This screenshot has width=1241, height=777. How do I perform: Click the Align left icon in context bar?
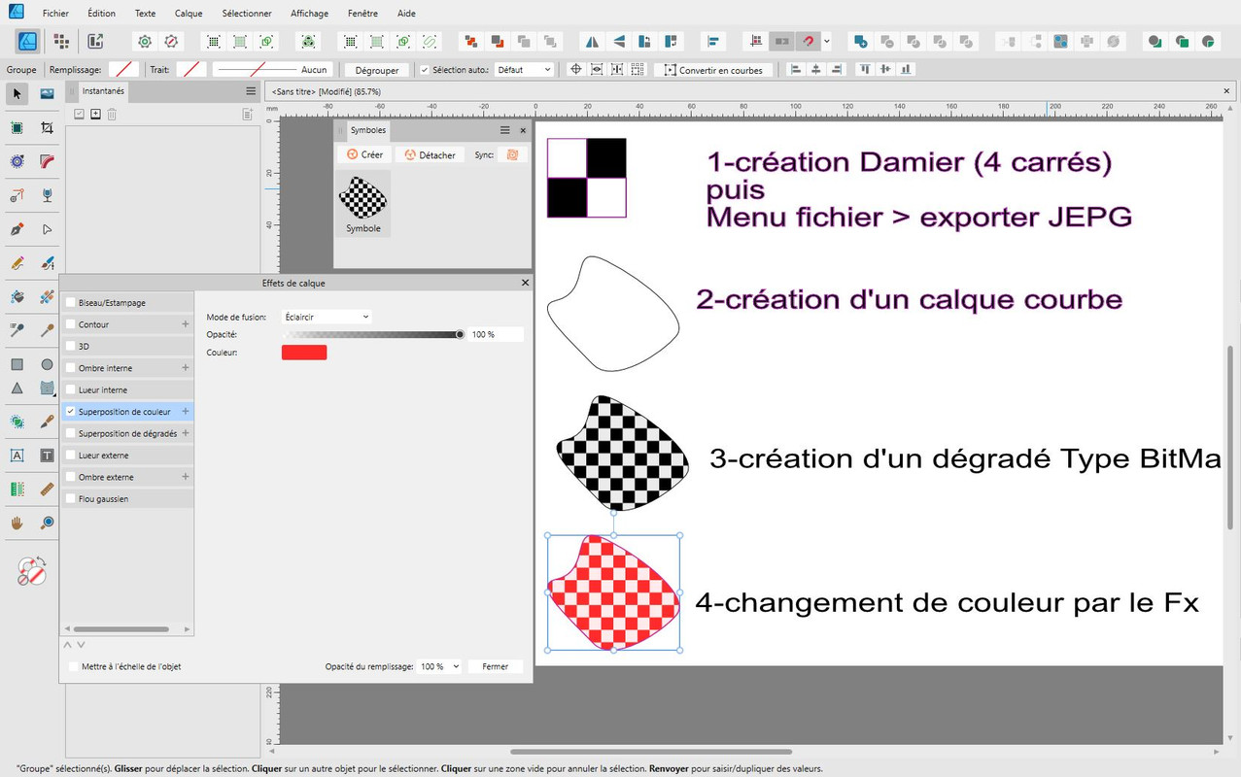tap(796, 69)
